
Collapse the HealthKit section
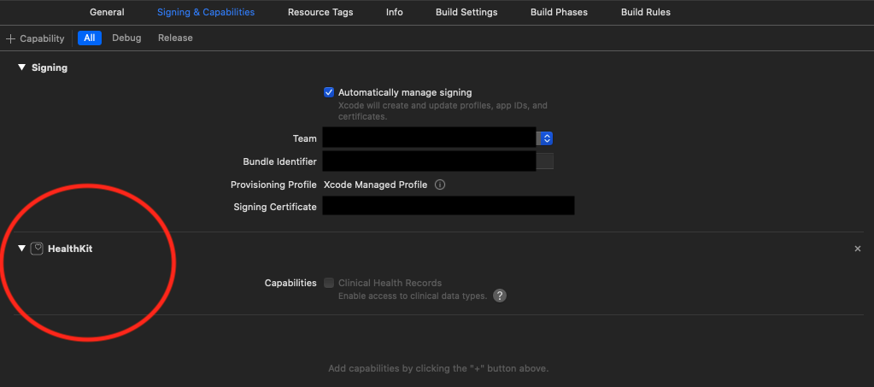click(x=21, y=249)
